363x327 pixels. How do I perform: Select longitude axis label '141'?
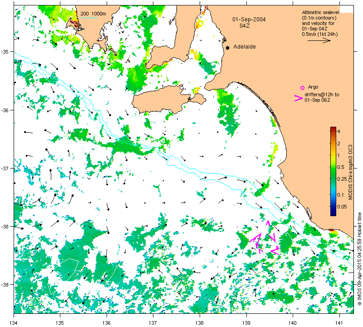coord(339,322)
